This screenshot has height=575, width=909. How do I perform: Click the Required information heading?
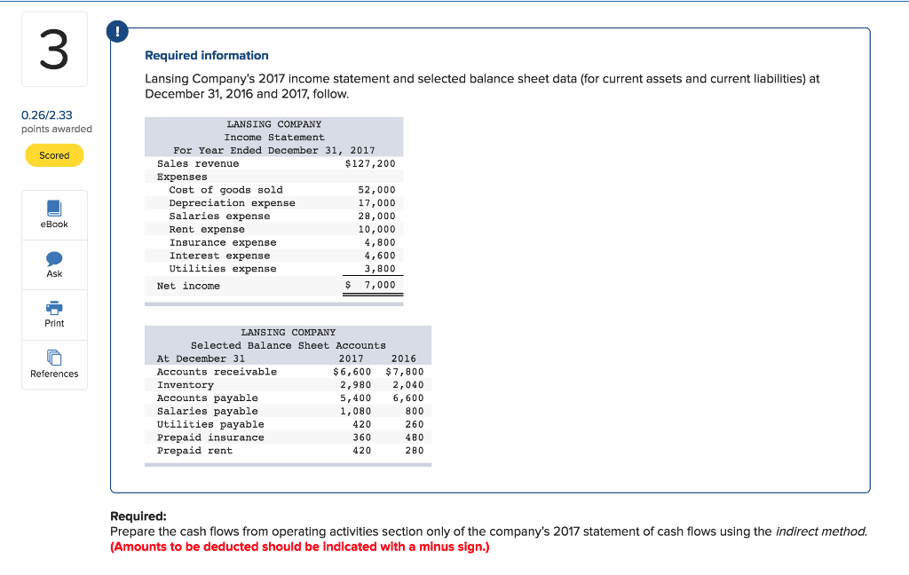pyautogui.click(x=206, y=56)
